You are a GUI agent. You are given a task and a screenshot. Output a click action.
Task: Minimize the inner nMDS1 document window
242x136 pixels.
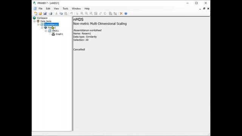pos(200,9)
